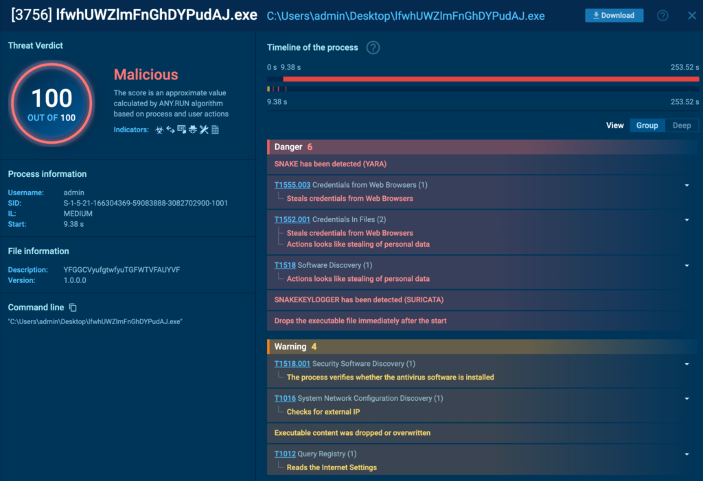Click the spy hat indicator icon
This screenshot has width=703, height=481.
(192, 129)
